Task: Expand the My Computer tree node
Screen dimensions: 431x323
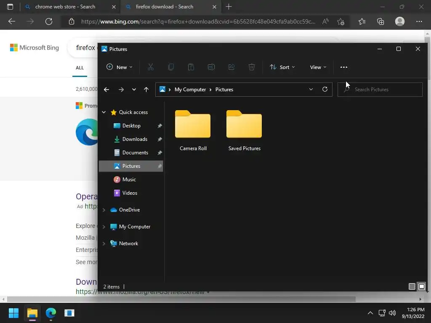Action: [x=104, y=227]
